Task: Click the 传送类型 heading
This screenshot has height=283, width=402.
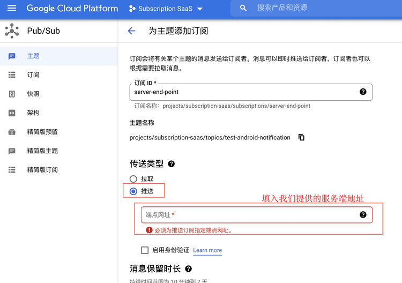Action: pyautogui.click(x=146, y=163)
